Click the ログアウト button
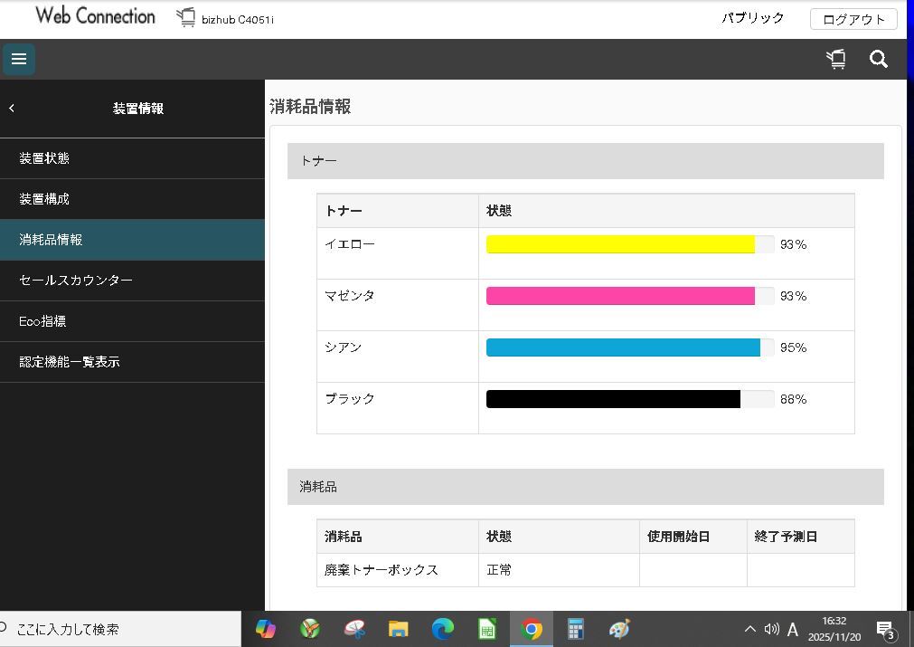This screenshot has width=914, height=647. click(853, 19)
